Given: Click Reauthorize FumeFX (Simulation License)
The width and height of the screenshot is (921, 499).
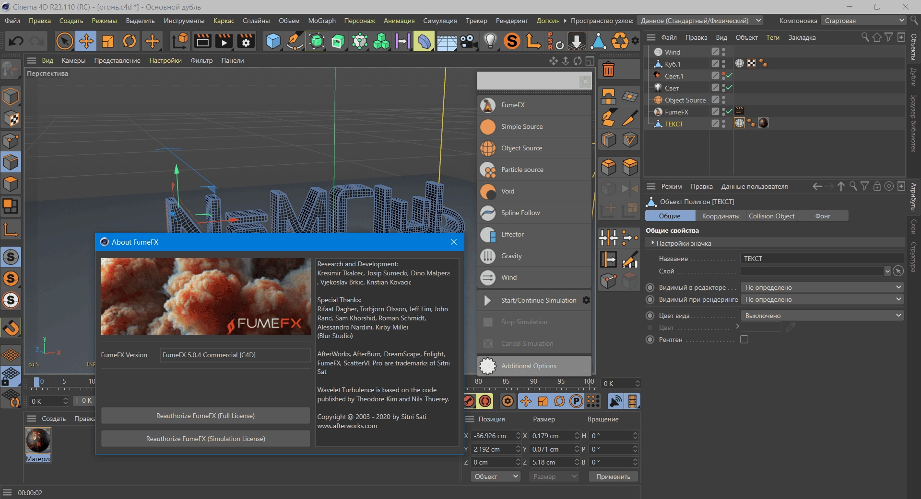Looking at the screenshot, I should (205, 439).
